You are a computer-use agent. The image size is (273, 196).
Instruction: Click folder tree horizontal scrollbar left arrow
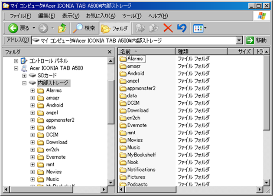pos(6,189)
